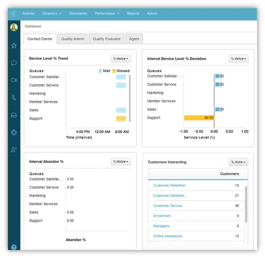Open the inbox tray icon

pyautogui.click(x=14, y=115)
